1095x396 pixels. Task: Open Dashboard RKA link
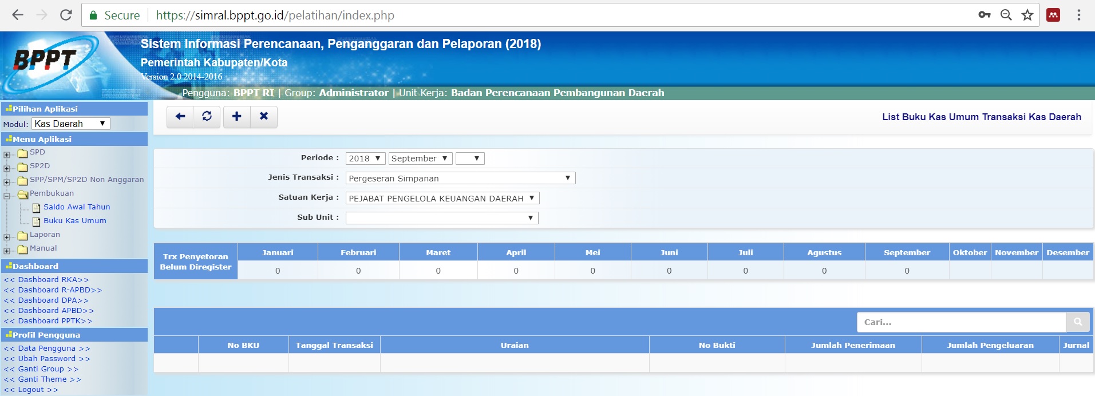point(46,280)
